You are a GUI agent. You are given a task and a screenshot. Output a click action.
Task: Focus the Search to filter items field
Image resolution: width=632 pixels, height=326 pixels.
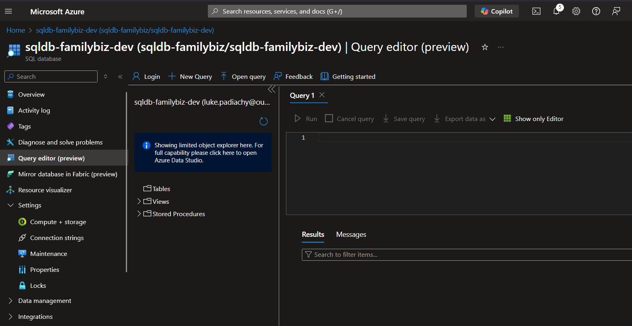click(x=467, y=255)
